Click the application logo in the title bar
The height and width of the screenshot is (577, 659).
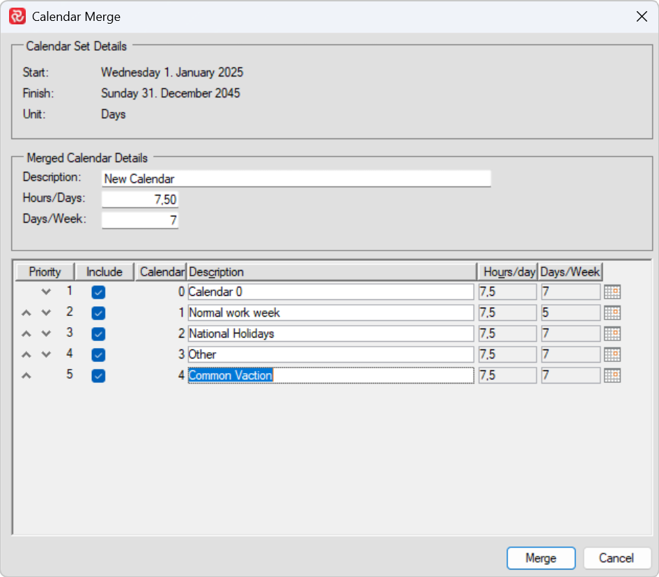[17, 16]
